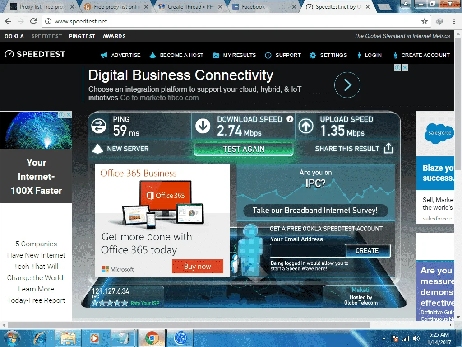Screen dimensions: 462x347
Task: Click the download speed info icon
Action: [x=290, y=119]
